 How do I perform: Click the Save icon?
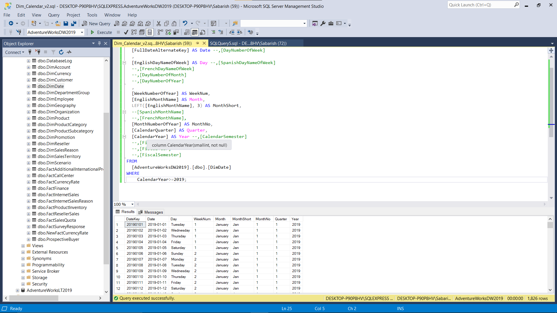click(66, 23)
